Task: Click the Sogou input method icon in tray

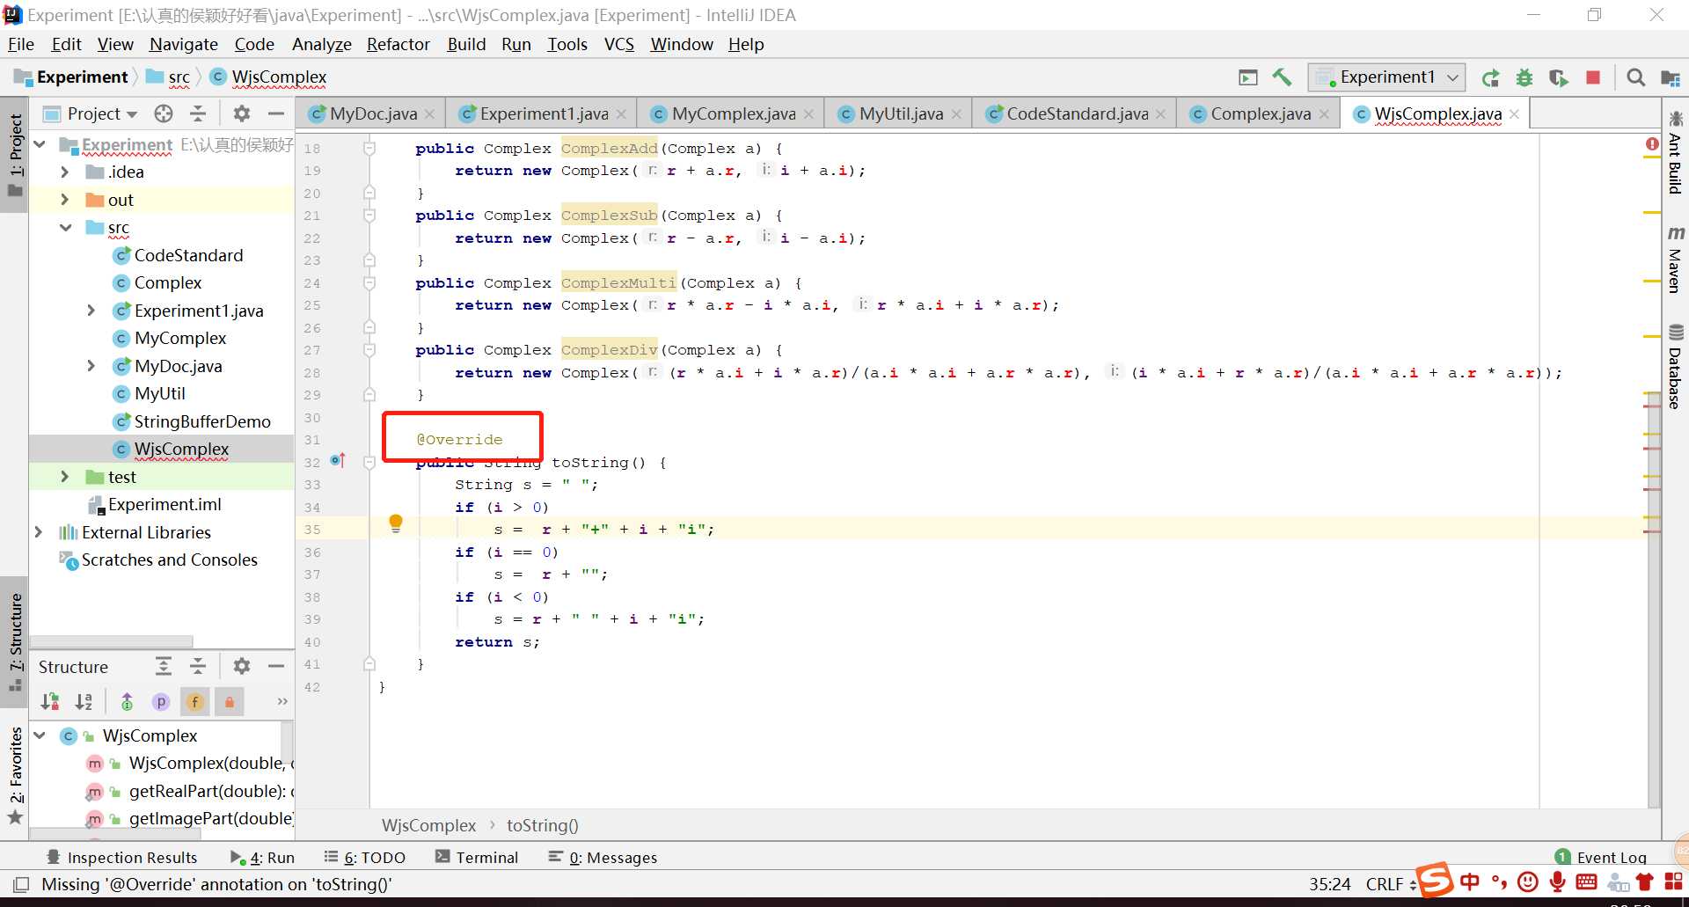Action: pyautogui.click(x=1434, y=880)
